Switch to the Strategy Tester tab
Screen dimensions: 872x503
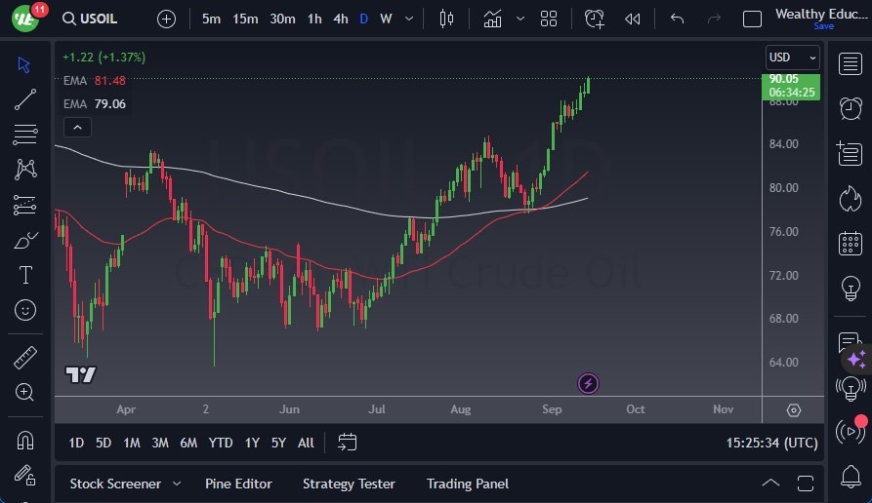tap(349, 484)
